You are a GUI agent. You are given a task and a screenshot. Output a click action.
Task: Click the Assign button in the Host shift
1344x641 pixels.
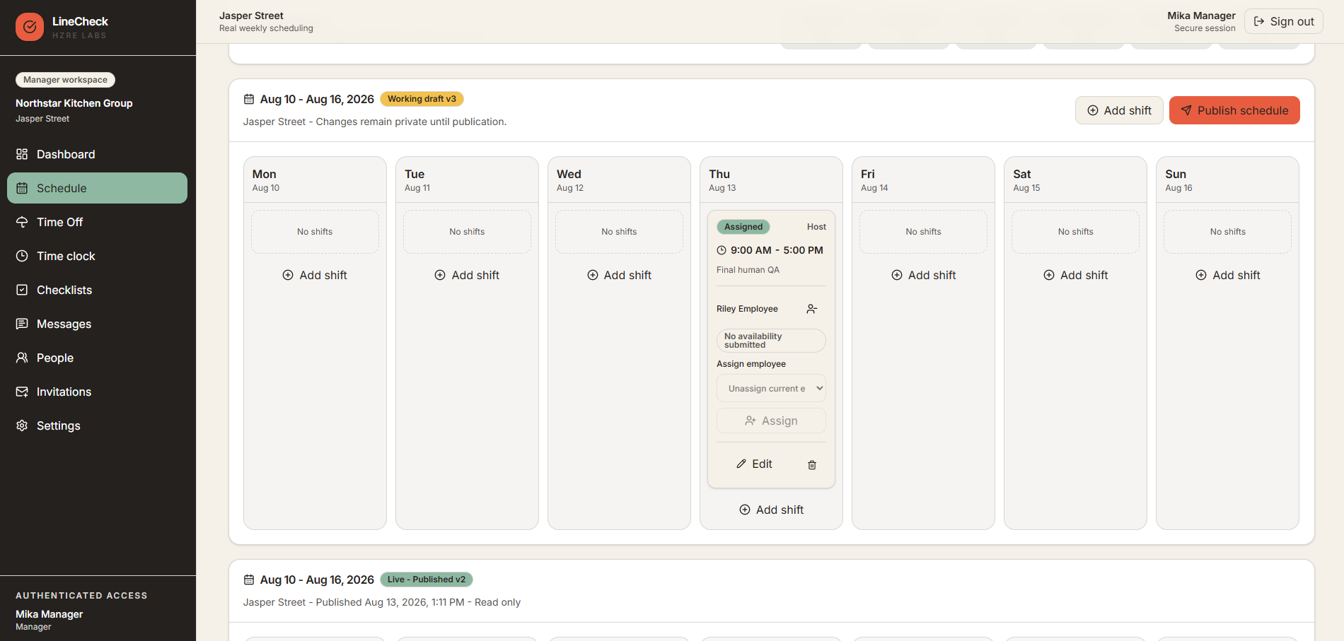(771, 421)
